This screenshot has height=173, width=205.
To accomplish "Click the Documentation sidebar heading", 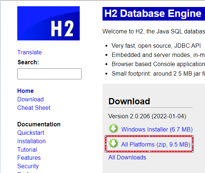I will point(39,124).
